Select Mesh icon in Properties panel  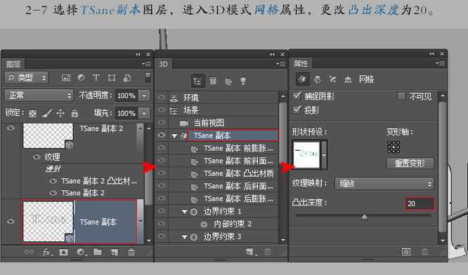point(302,79)
